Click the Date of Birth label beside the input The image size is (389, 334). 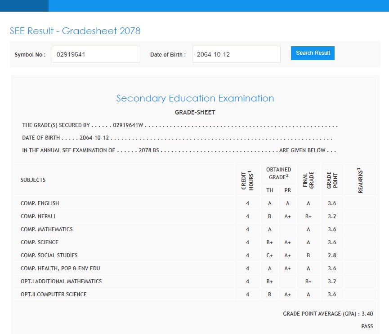168,55
